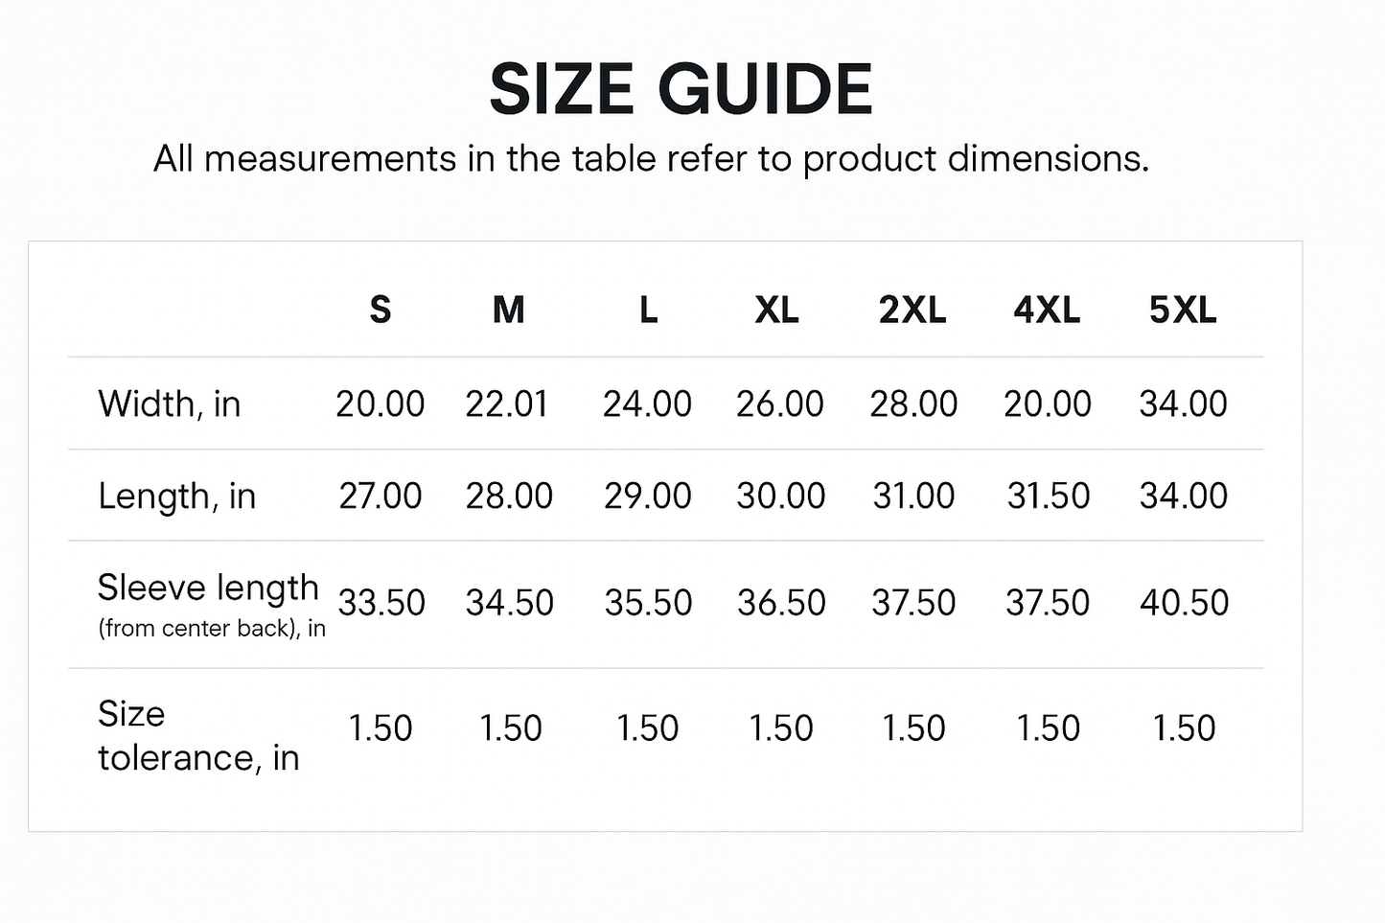Viewport: 1385px width, 923px height.
Task: Select the 31.50 length cell
Action: [1048, 496]
